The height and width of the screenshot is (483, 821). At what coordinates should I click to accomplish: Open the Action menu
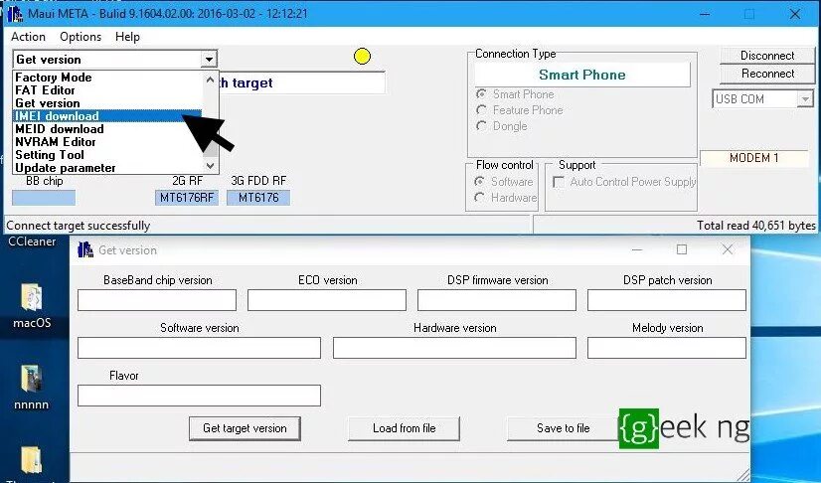coord(28,37)
